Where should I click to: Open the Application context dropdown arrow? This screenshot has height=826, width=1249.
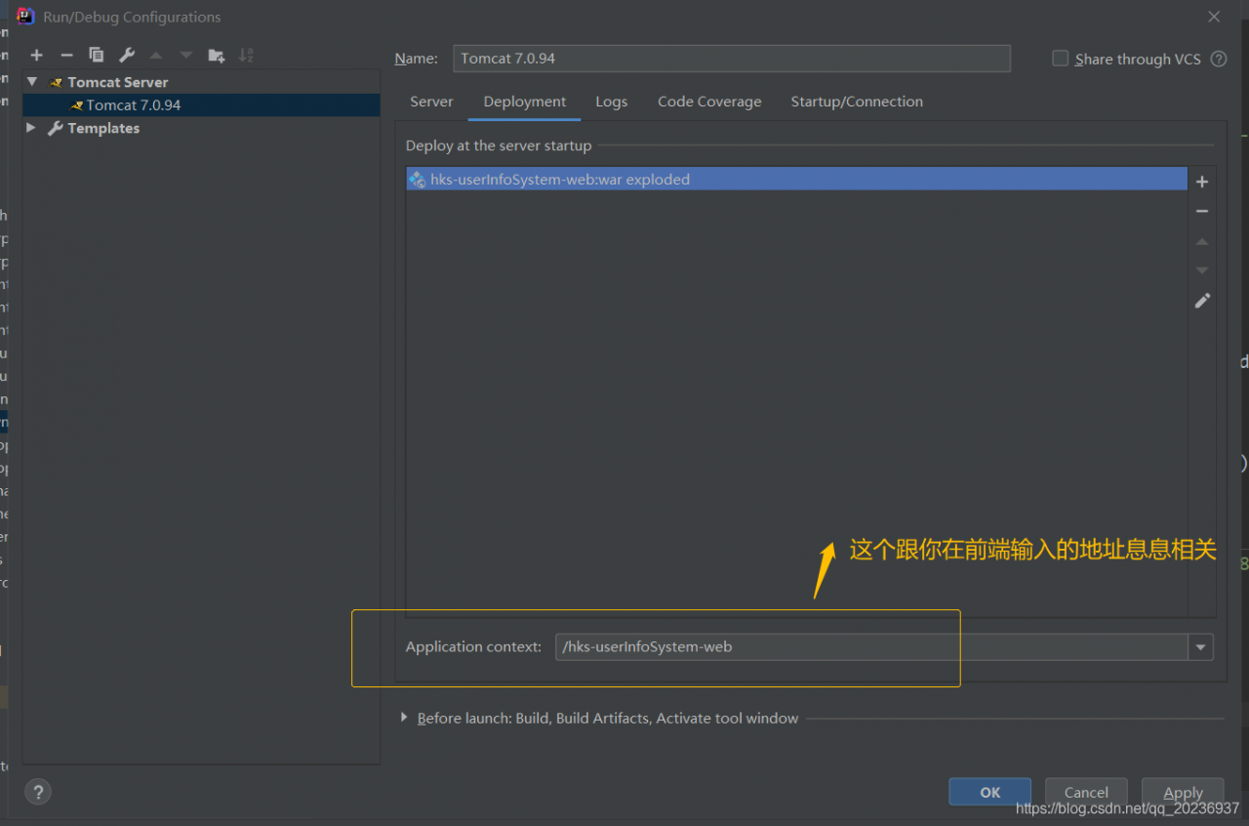click(x=1200, y=646)
